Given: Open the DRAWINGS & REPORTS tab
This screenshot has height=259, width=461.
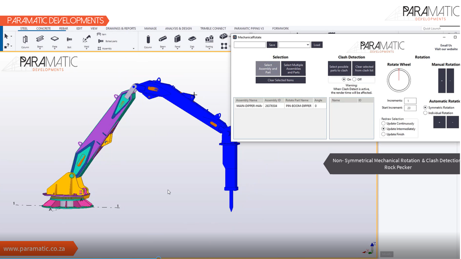Looking at the screenshot, I should (121, 28).
